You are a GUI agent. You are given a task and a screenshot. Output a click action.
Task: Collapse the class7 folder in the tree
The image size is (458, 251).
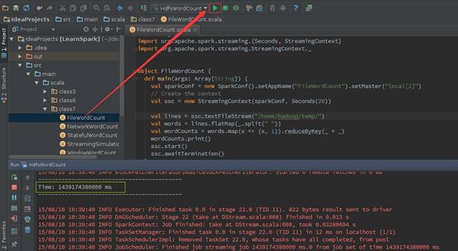pos(45,109)
